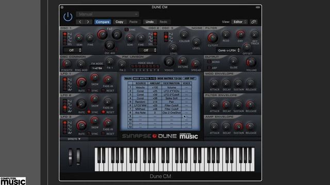Click voice solo LED number 1
Screen dimensions: 330x185
pos(133,66)
